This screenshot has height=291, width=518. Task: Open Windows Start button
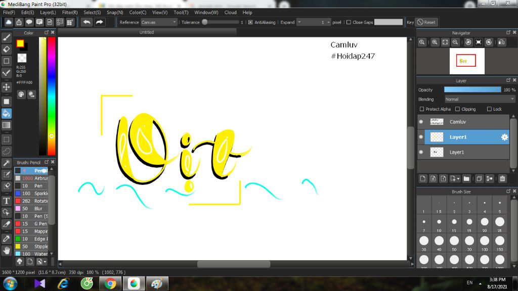[10, 283]
